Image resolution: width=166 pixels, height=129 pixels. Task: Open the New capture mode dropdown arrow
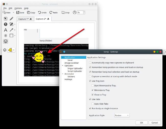click(x=14, y=13)
